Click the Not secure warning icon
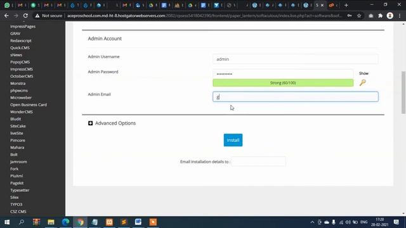 [x=37, y=16]
